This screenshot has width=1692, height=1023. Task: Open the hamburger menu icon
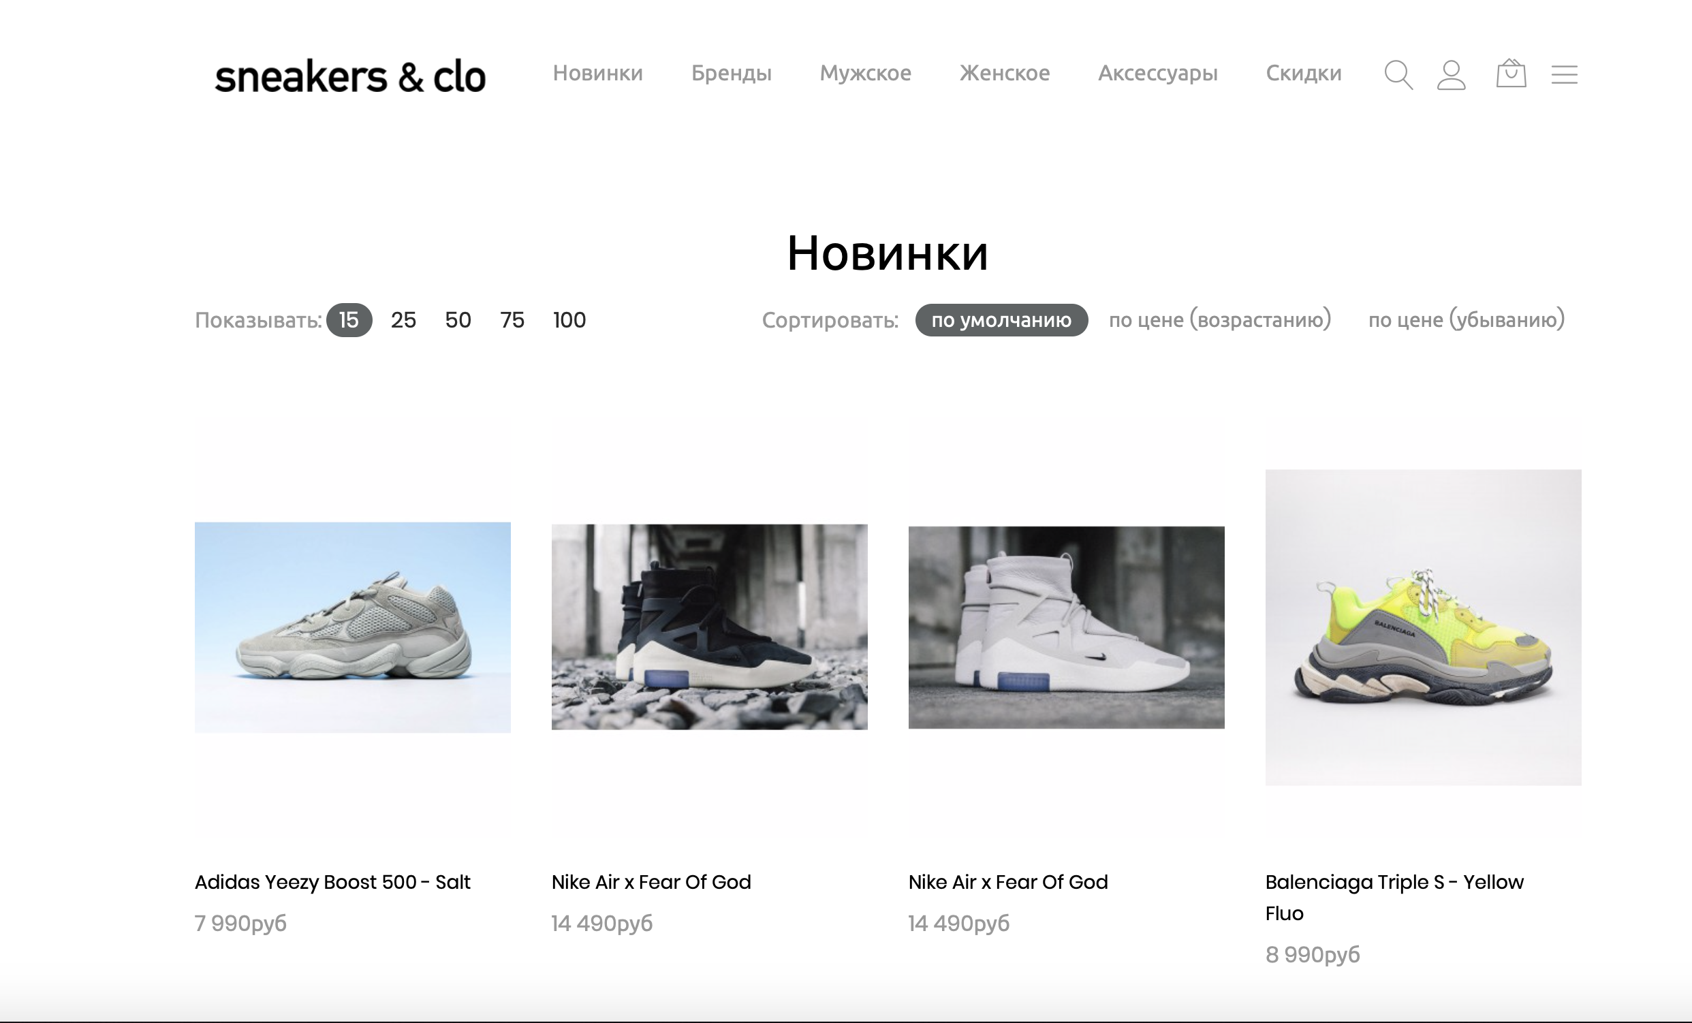tap(1564, 74)
